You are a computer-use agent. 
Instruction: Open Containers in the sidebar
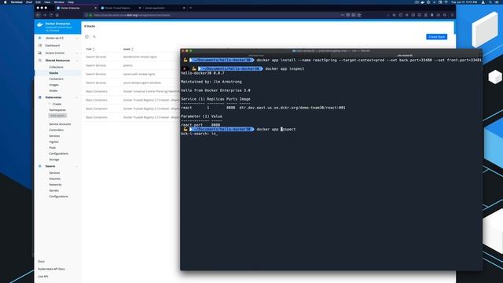(x=56, y=79)
